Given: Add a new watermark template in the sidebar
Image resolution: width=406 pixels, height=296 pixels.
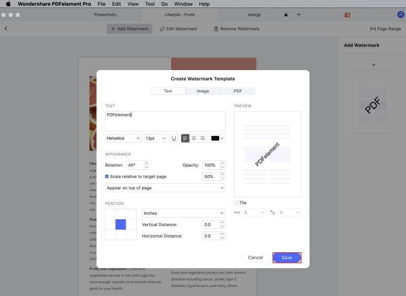Looking at the screenshot, I should 374,65.
